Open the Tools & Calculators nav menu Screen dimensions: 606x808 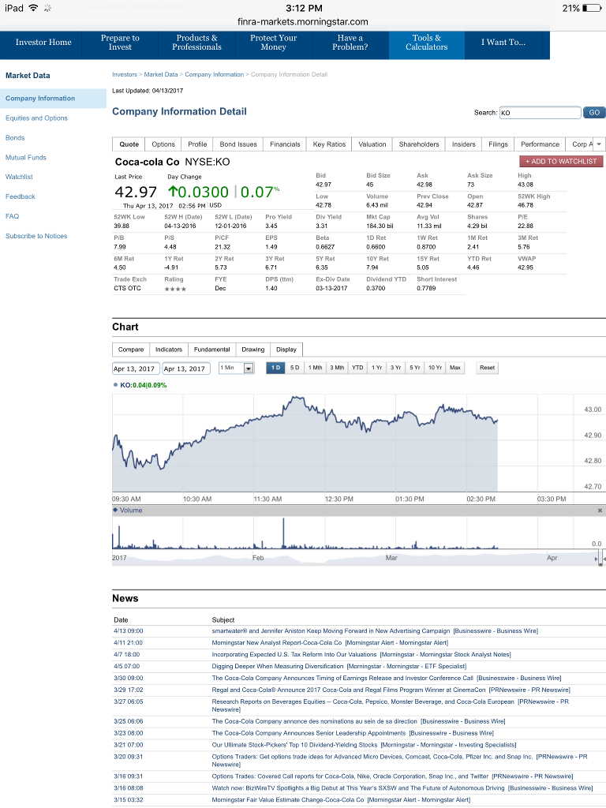[x=427, y=45]
